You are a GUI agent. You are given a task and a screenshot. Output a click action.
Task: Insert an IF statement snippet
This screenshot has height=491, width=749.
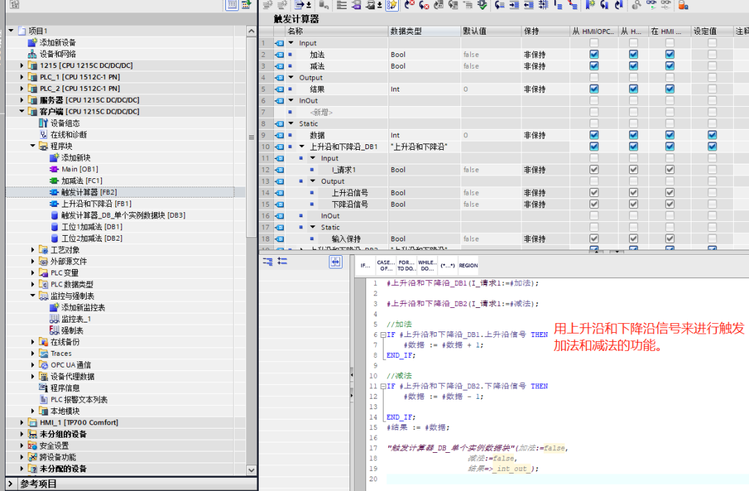pos(365,265)
